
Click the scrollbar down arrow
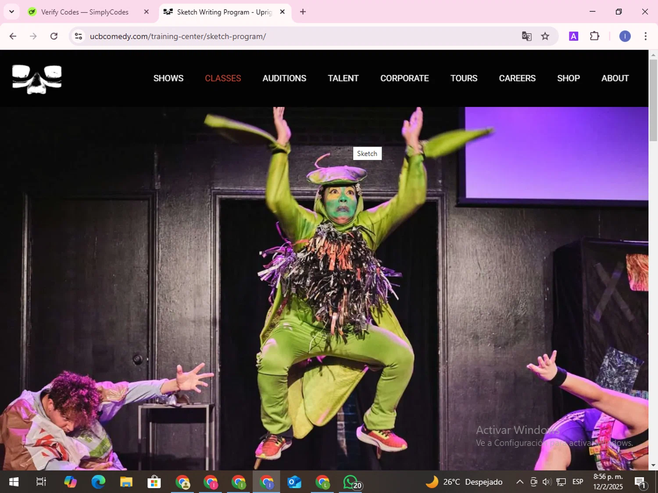point(653,465)
